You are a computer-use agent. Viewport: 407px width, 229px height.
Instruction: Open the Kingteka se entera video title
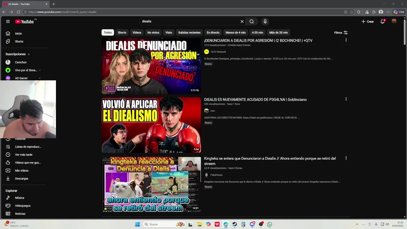270,161
